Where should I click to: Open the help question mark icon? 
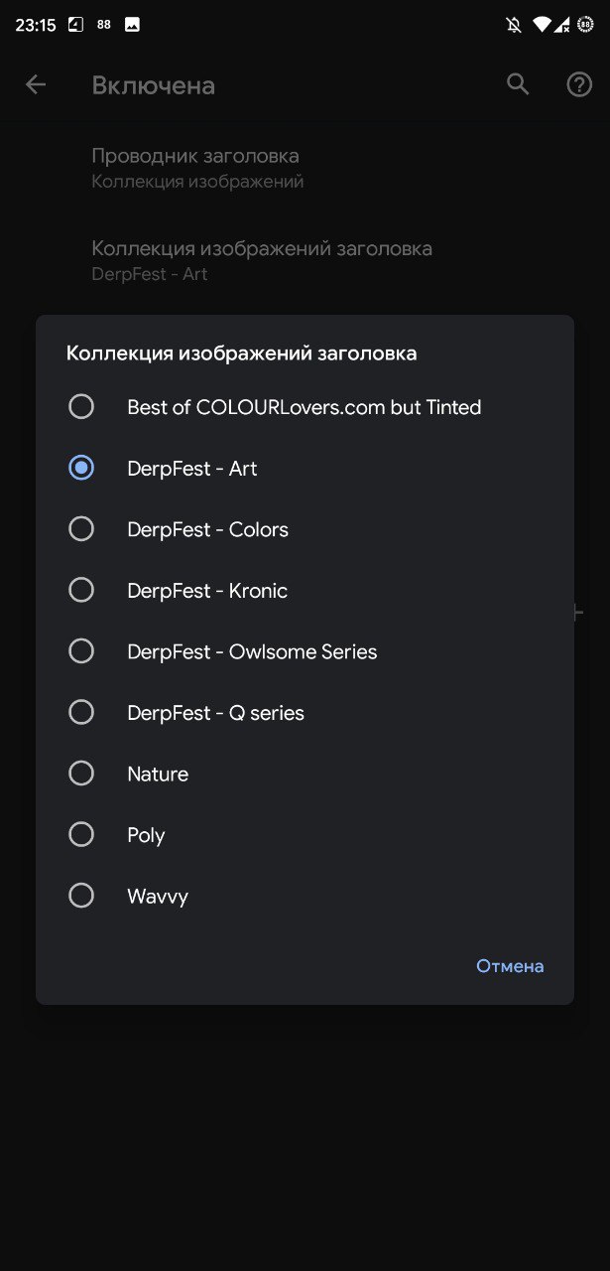579,85
